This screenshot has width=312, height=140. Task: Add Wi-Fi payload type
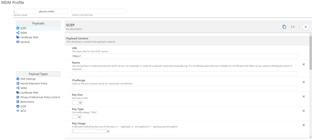click(x=24, y=111)
